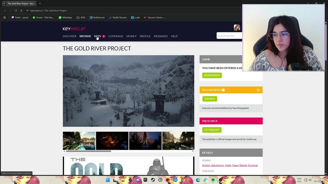Open the Browse menu item
Screen dimensions: 328x184
click(x=85, y=36)
